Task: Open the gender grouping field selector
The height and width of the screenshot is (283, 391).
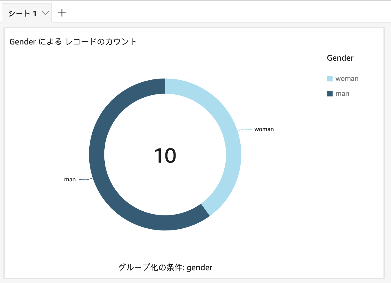Action: tap(200, 267)
